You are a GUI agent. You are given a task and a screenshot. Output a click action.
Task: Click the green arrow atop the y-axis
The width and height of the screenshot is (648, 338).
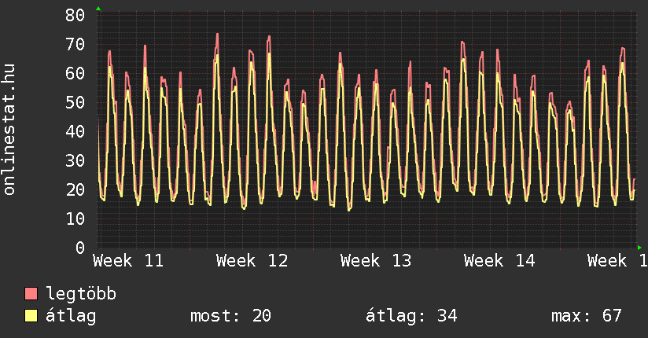tap(98, 9)
